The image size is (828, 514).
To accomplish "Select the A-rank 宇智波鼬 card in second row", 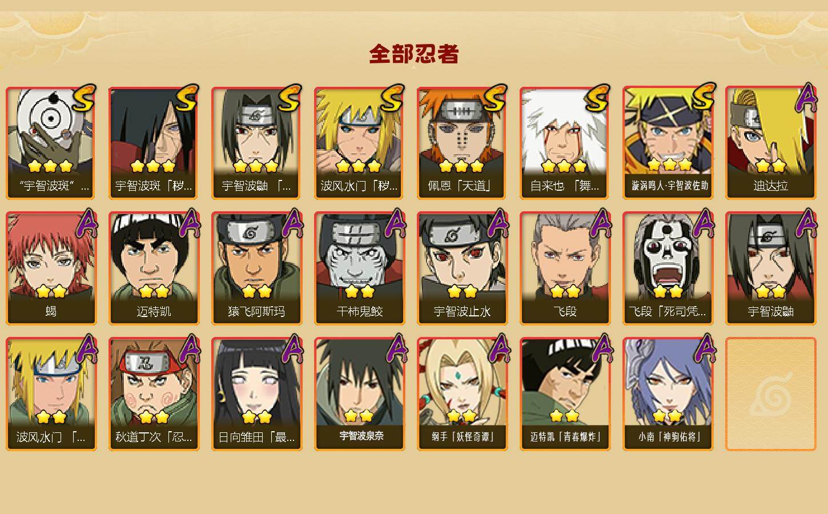I will (771, 268).
